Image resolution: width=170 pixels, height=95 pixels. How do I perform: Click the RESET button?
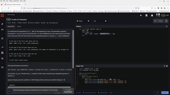pyautogui.click(x=111, y=93)
